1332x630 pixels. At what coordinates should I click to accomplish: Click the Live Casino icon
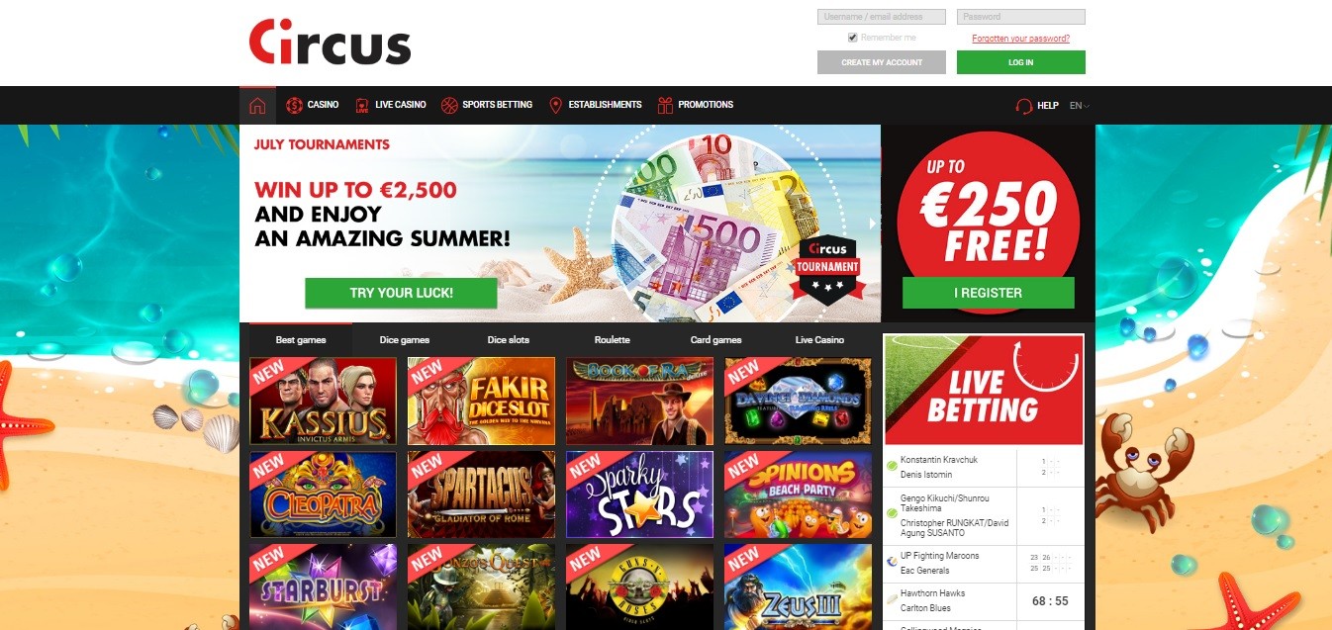click(x=362, y=105)
